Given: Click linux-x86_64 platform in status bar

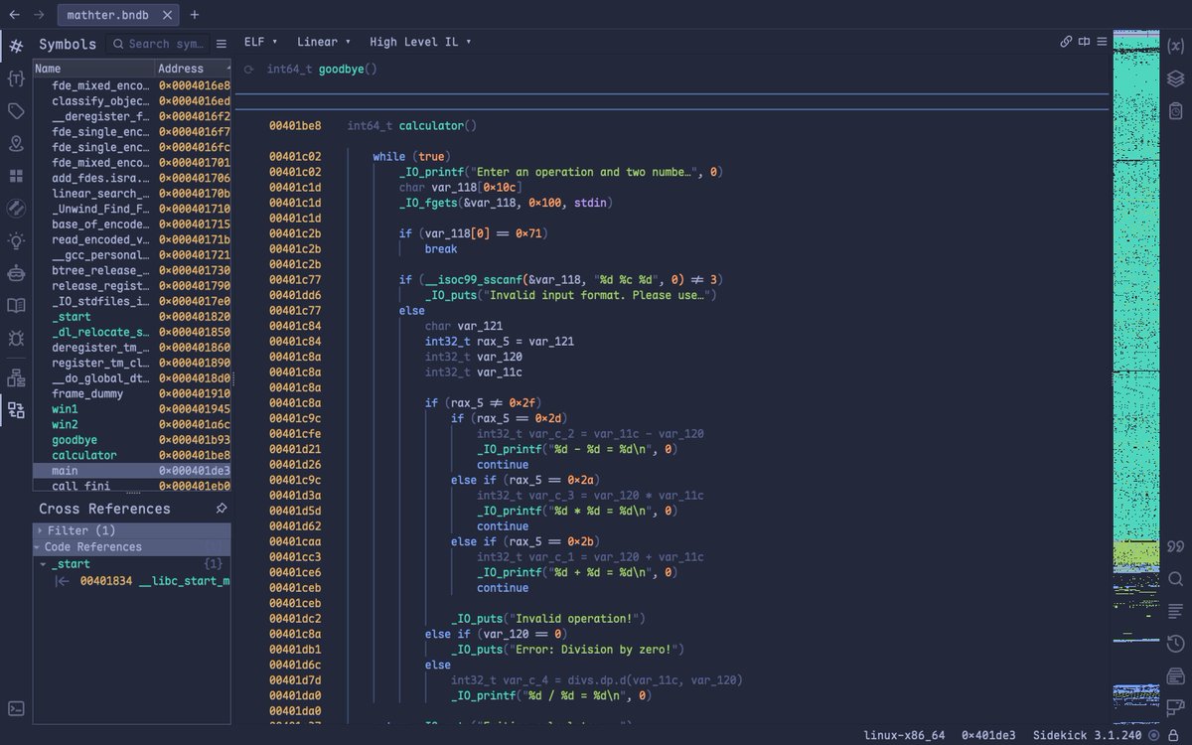Looking at the screenshot, I should coord(904,735).
